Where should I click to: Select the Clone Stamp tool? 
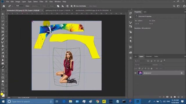[3, 46]
